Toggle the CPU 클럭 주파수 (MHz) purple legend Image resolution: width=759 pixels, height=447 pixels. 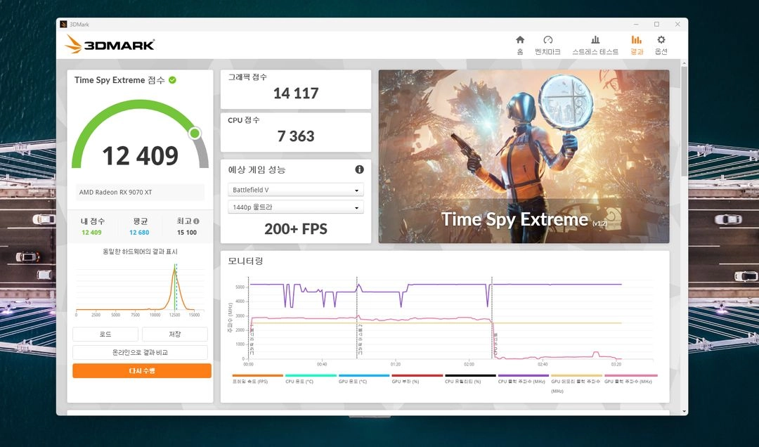(x=524, y=379)
